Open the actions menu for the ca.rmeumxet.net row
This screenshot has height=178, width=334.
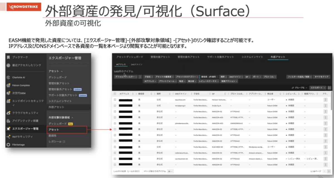click(326, 159)
